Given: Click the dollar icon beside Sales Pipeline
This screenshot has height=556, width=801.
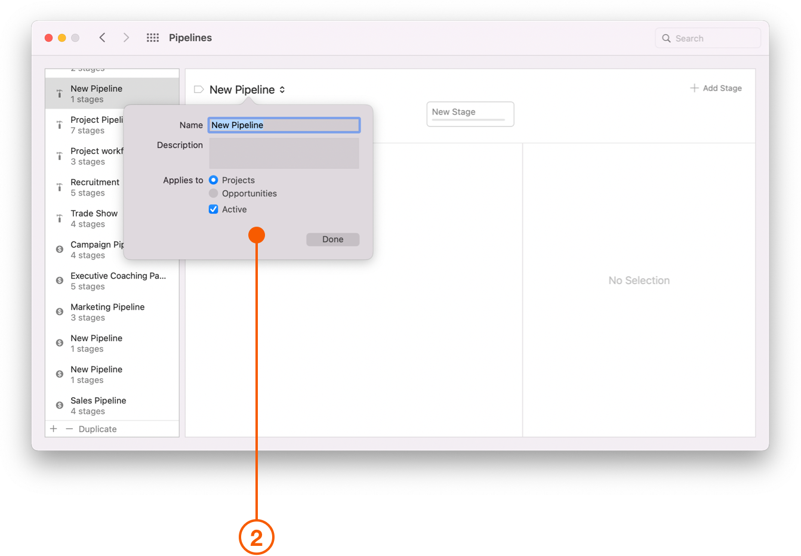Looking at the screenshot, I should pyautogui.click(x=59, y=404).
